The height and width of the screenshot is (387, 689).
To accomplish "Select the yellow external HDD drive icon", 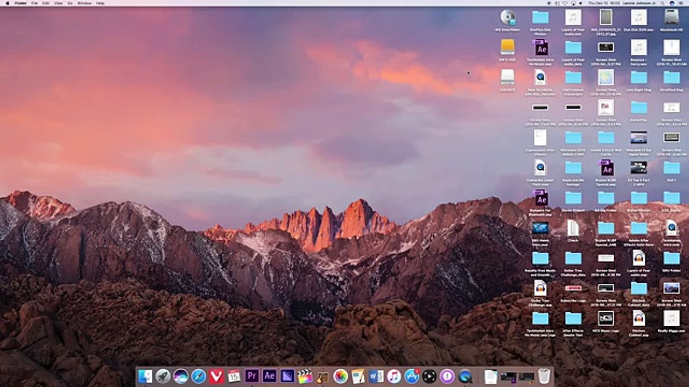I will click(x=508, y=50).
